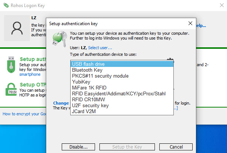Close the Rohos Logon Key window
227x153 pixels.
[222, 5]
